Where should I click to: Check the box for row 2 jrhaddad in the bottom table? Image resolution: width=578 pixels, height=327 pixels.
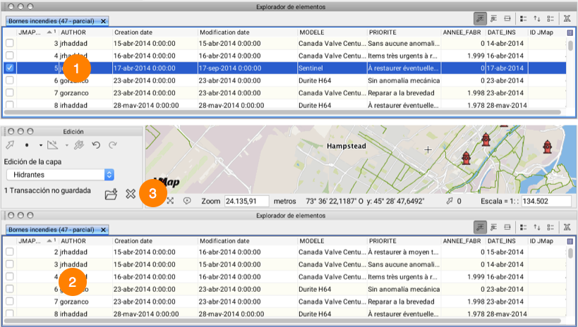point(9,252)
